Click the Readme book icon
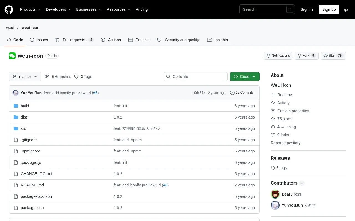The width and height of the screenshot is (355, 221). [273, 95]
